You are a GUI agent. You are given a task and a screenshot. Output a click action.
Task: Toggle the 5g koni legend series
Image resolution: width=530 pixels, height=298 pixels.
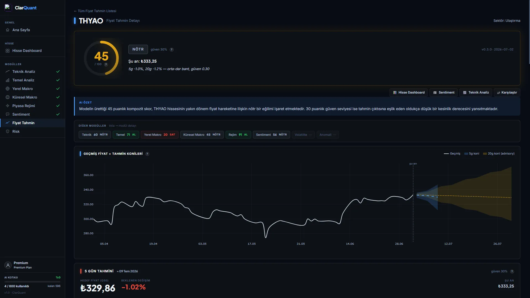click(471, 154)
